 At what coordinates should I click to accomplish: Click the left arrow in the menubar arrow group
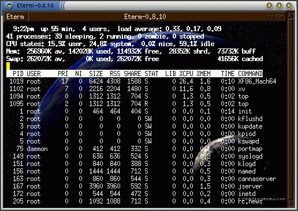[269, 17]
